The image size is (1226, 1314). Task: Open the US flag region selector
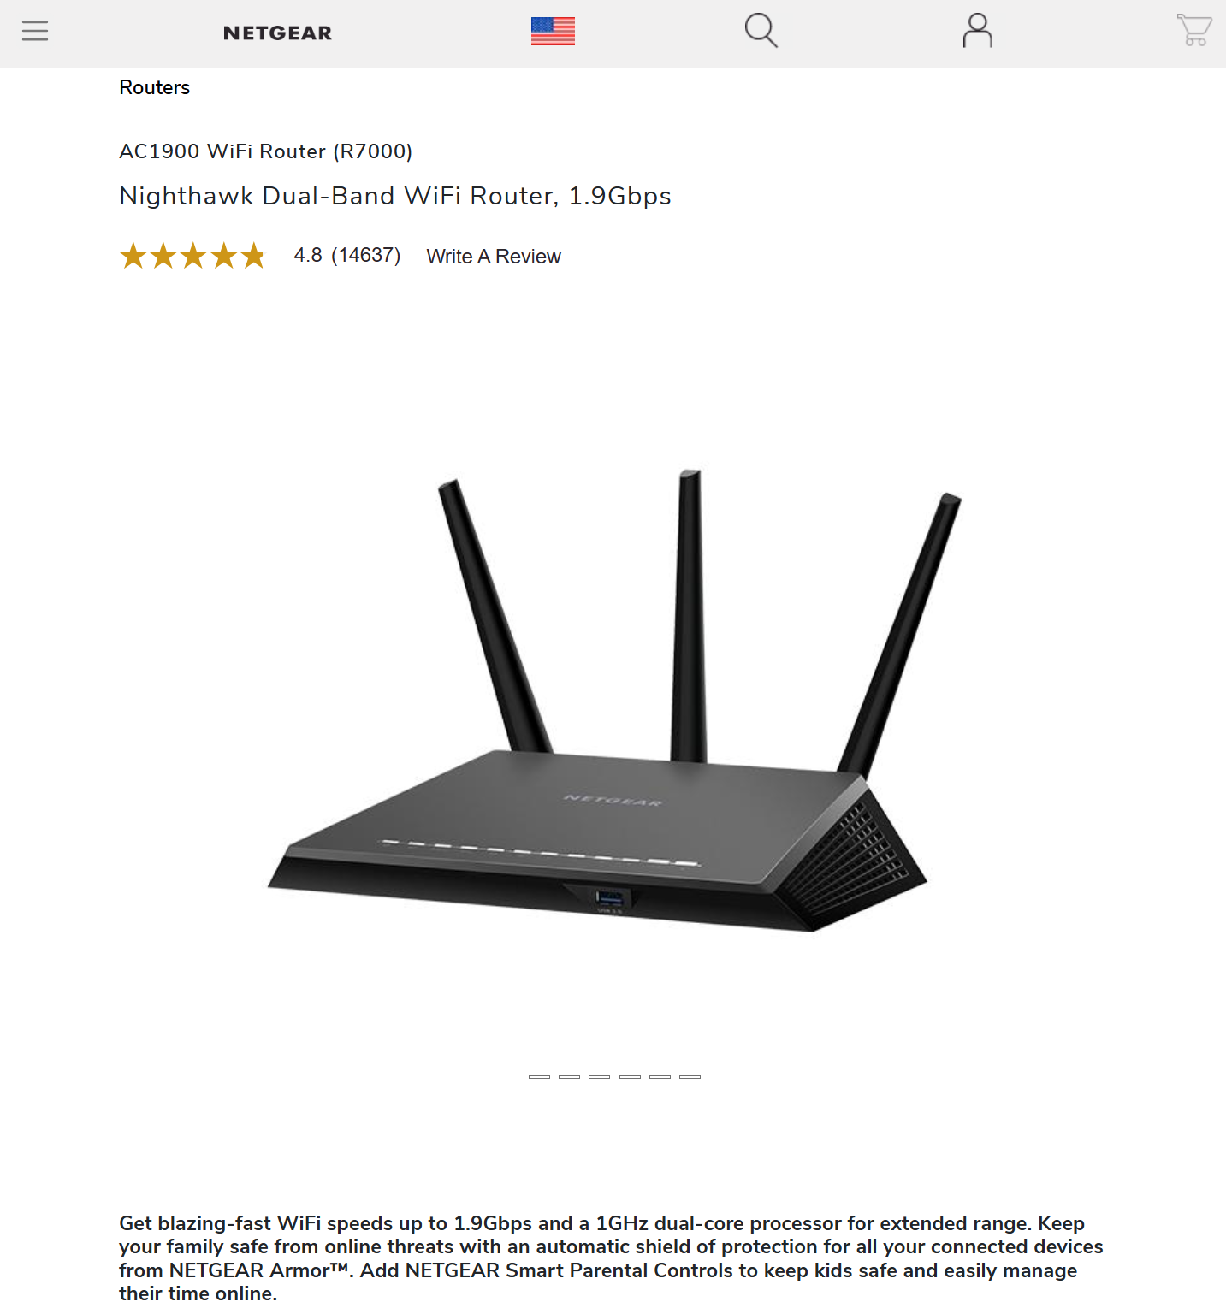coord(553,32)
